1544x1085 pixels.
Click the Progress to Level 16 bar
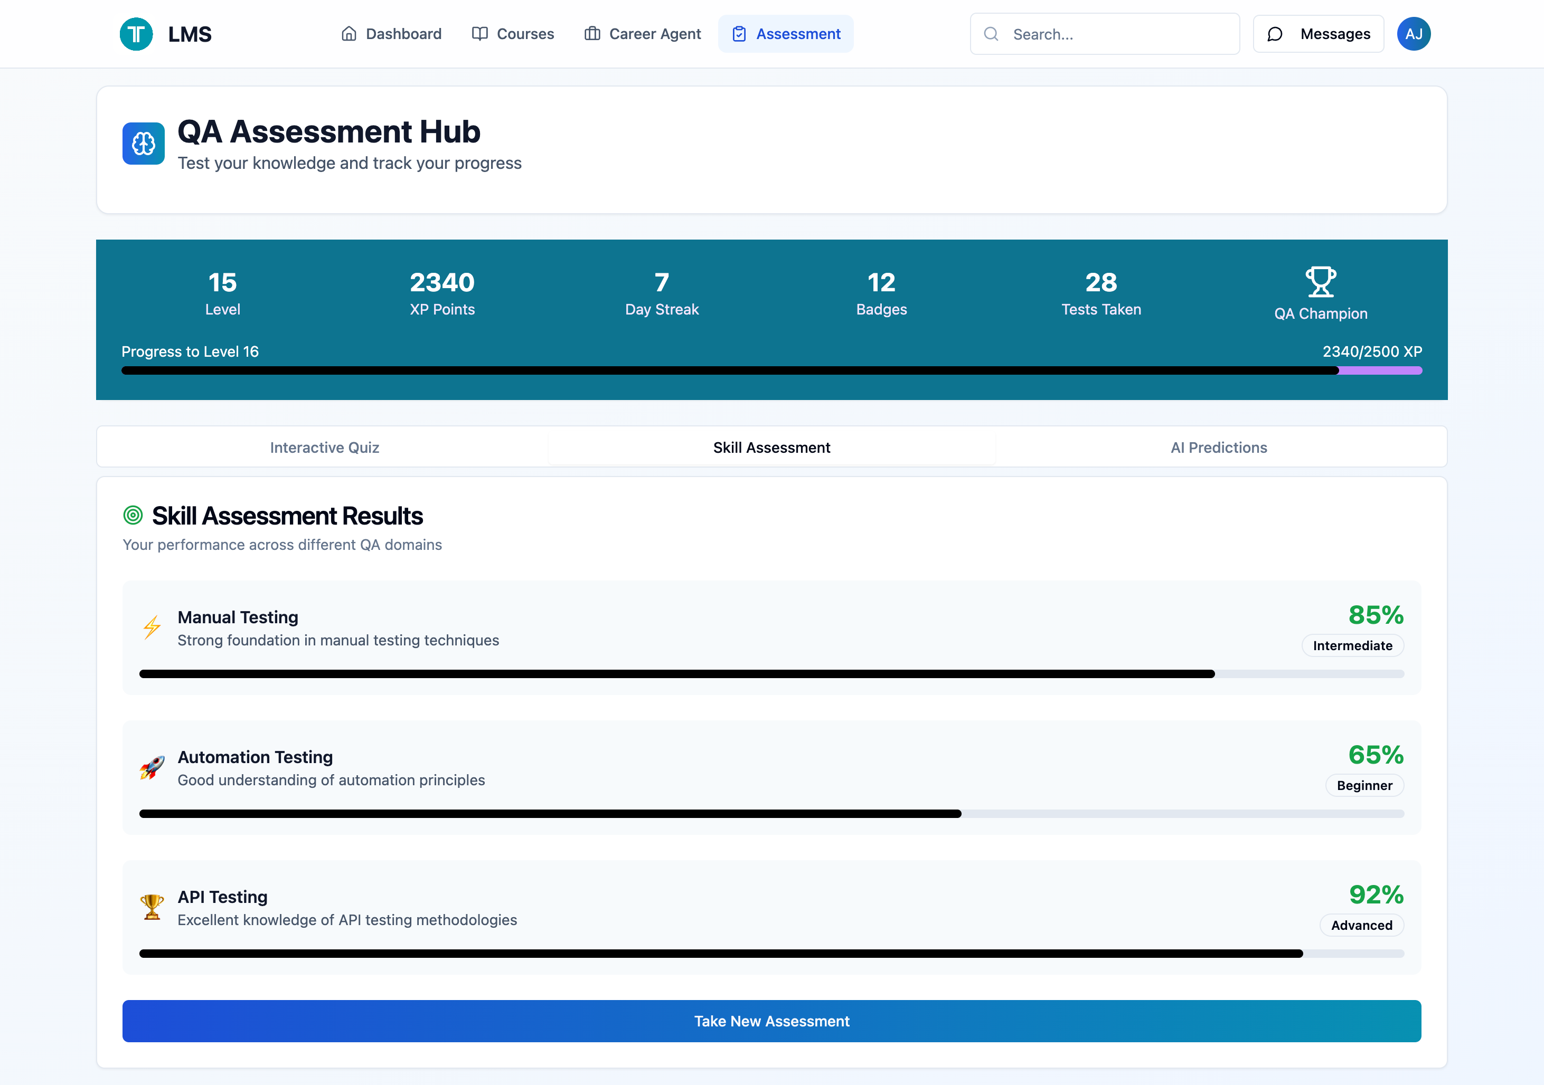click(x=771, y=370)
